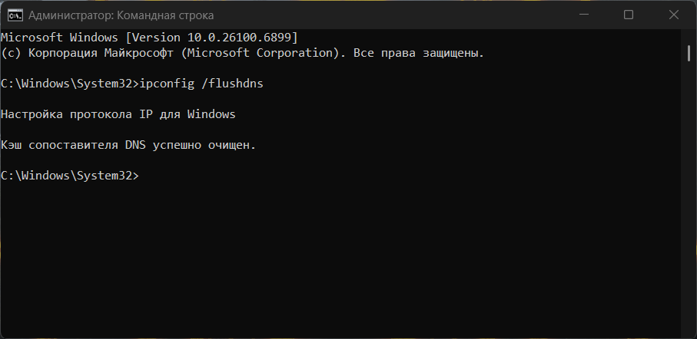The image size is (697, 339).
Task: Click the Корпорация Майкрософт copyright text
Action: coord(100,53)
